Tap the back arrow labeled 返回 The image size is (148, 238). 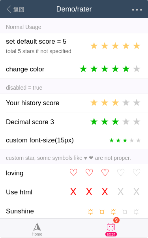coord(15,10)
